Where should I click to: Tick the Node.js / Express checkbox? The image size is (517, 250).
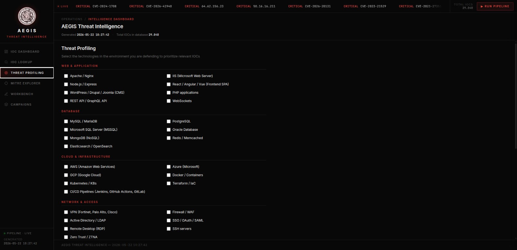pos(66,84)
